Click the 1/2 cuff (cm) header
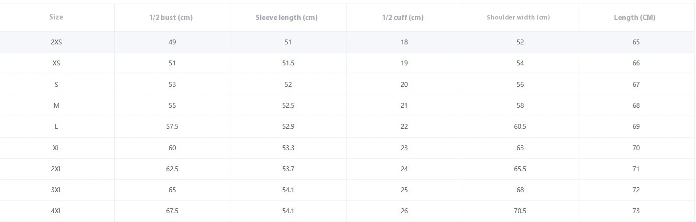The width and height of the screenshot is (696, 222). [403, 18]
